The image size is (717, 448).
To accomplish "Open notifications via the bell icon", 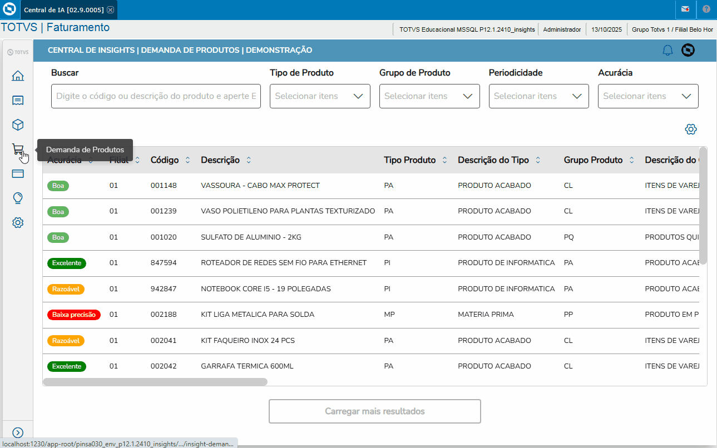I will pos(667,50).
